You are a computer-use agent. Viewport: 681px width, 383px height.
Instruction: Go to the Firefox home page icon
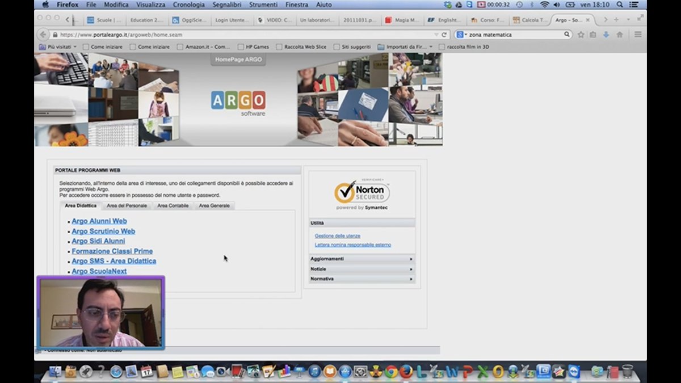pos(620,35)
